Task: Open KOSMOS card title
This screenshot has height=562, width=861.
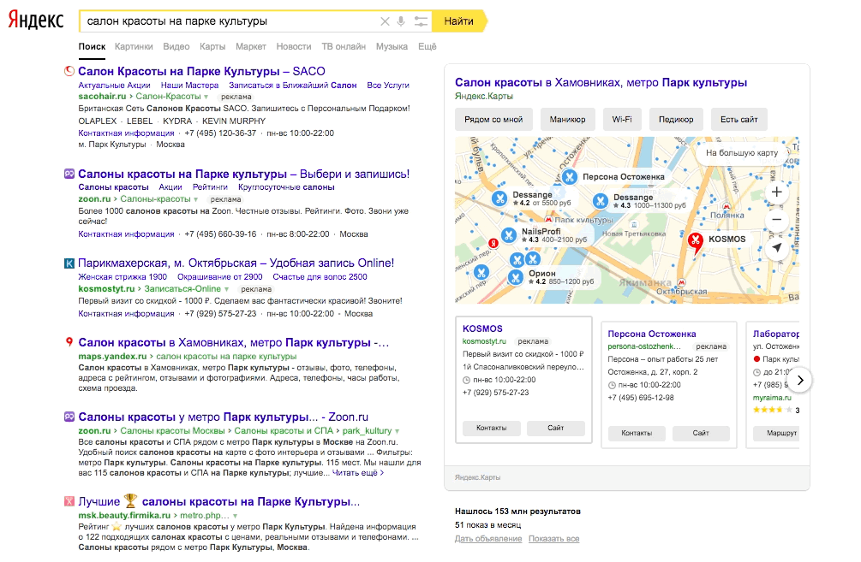Action: (482, 328)
